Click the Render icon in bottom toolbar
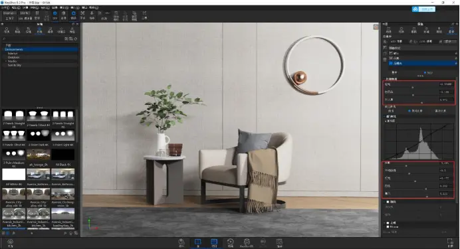 tap(279, 243)
